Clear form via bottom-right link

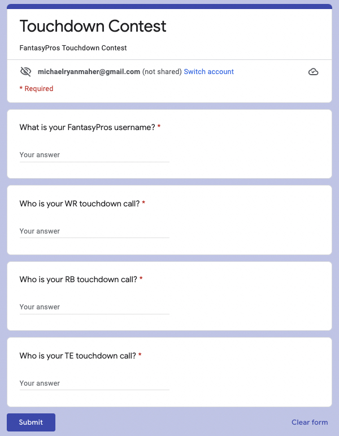(x=310, y=422)
